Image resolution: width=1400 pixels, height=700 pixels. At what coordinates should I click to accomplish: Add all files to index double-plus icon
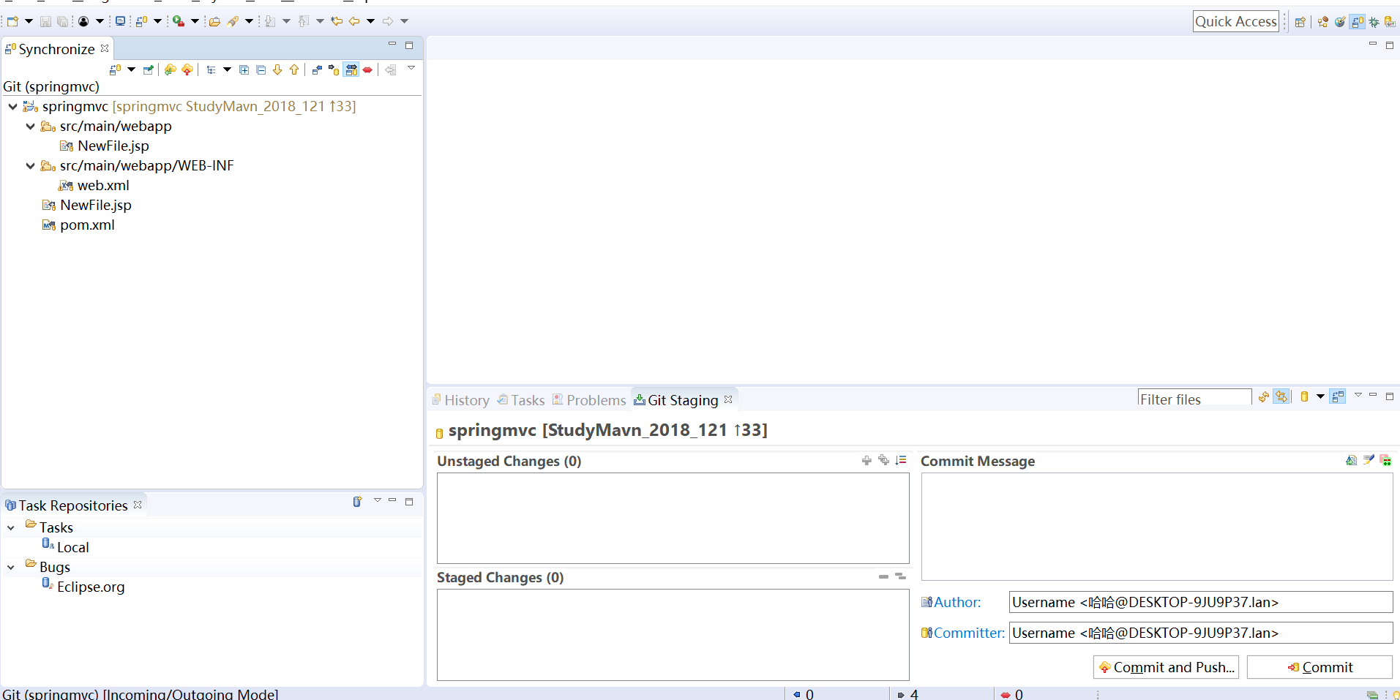[x=883, y=460]
